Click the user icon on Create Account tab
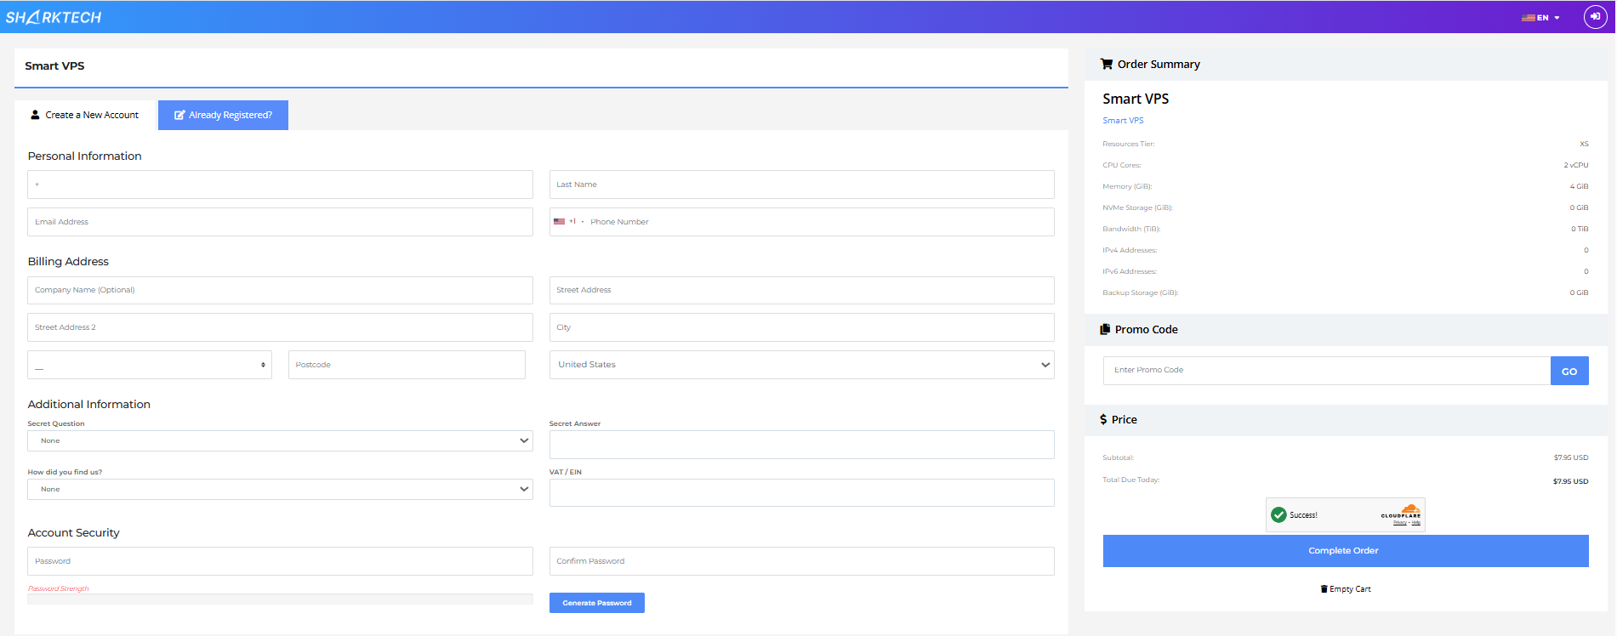The image size is (1617, 636). click(x=35, y=115)
